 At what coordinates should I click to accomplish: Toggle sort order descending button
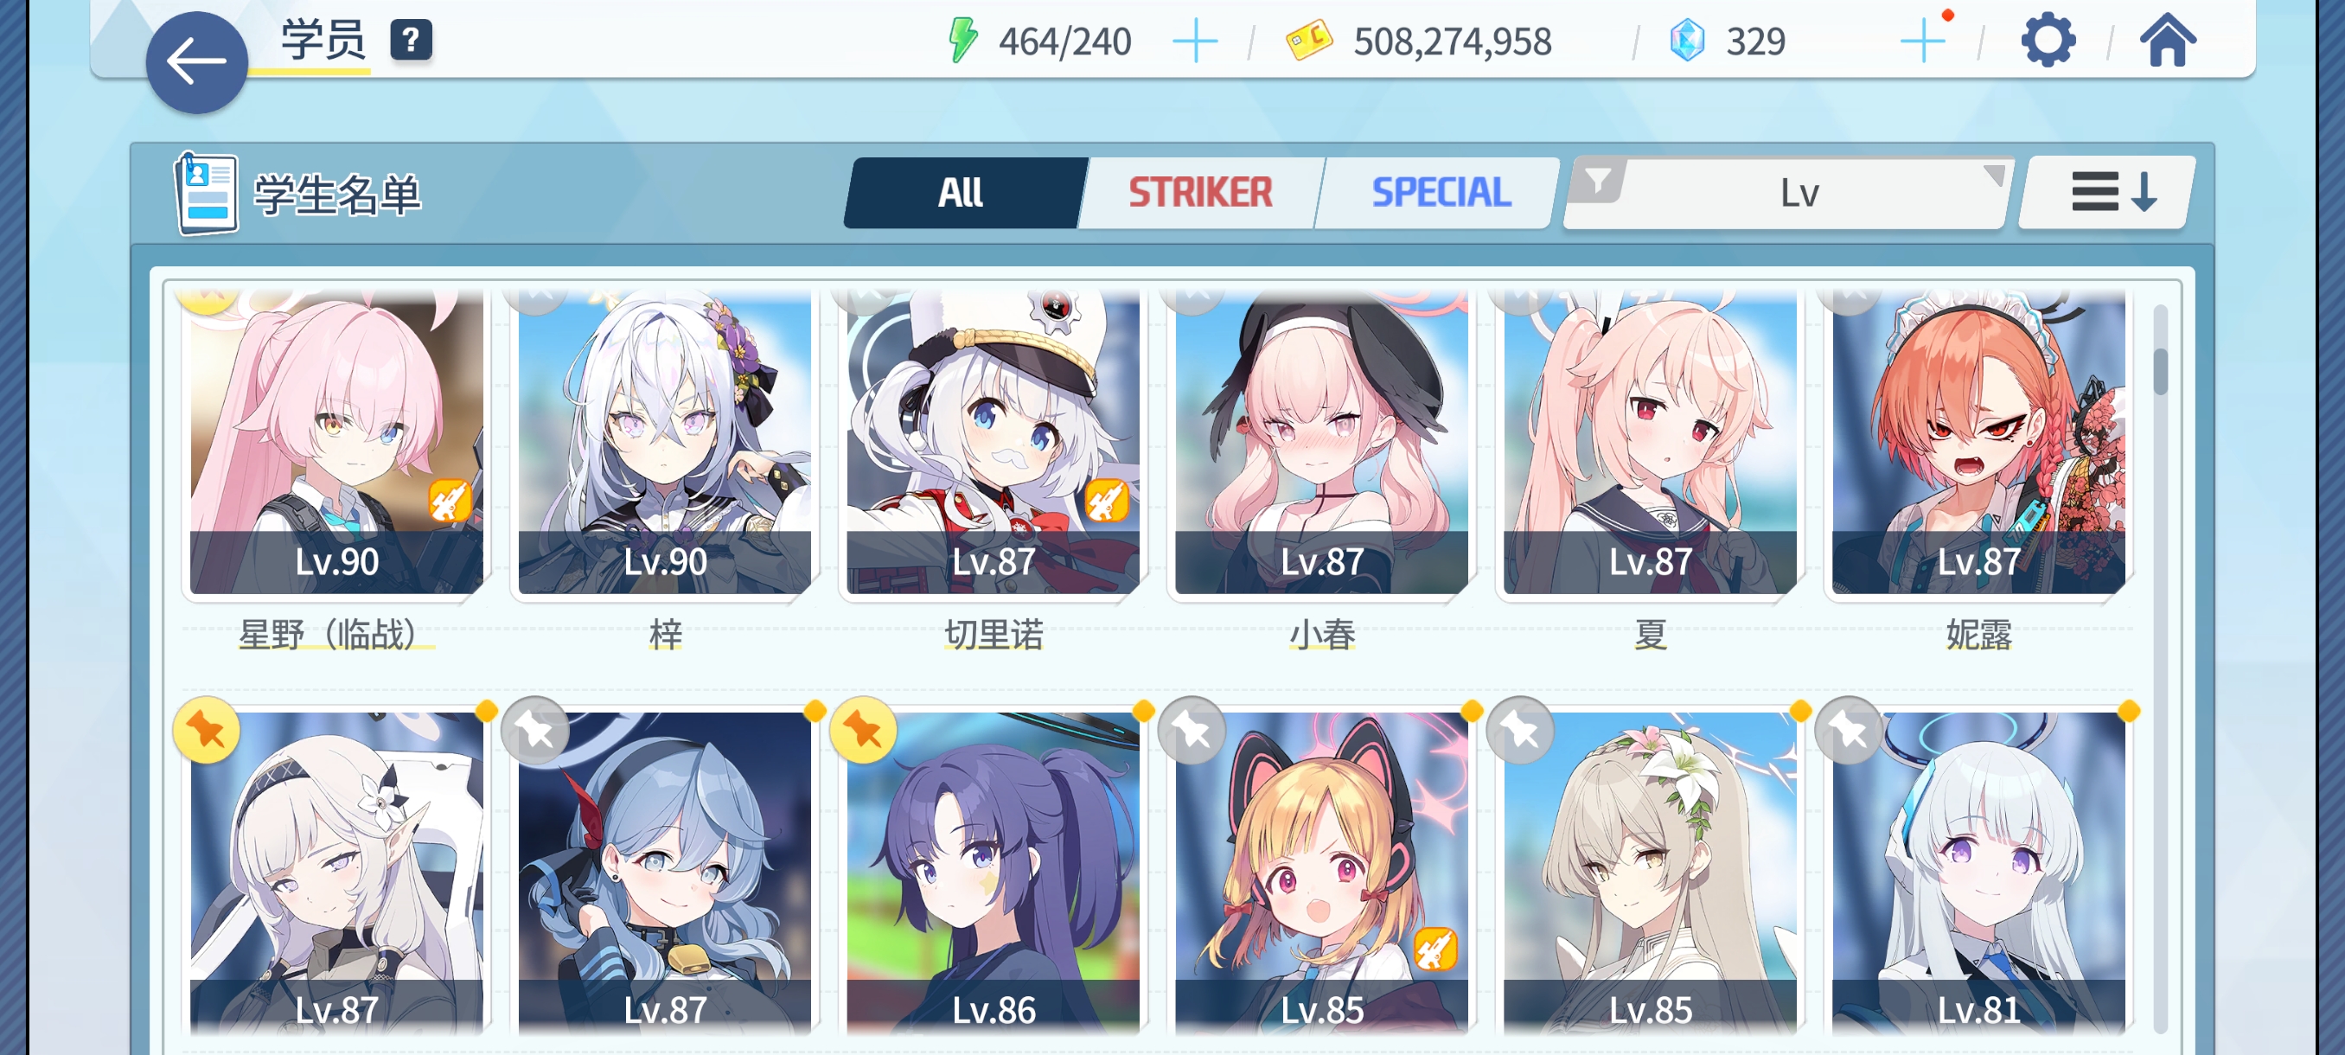click(2108, 192)
